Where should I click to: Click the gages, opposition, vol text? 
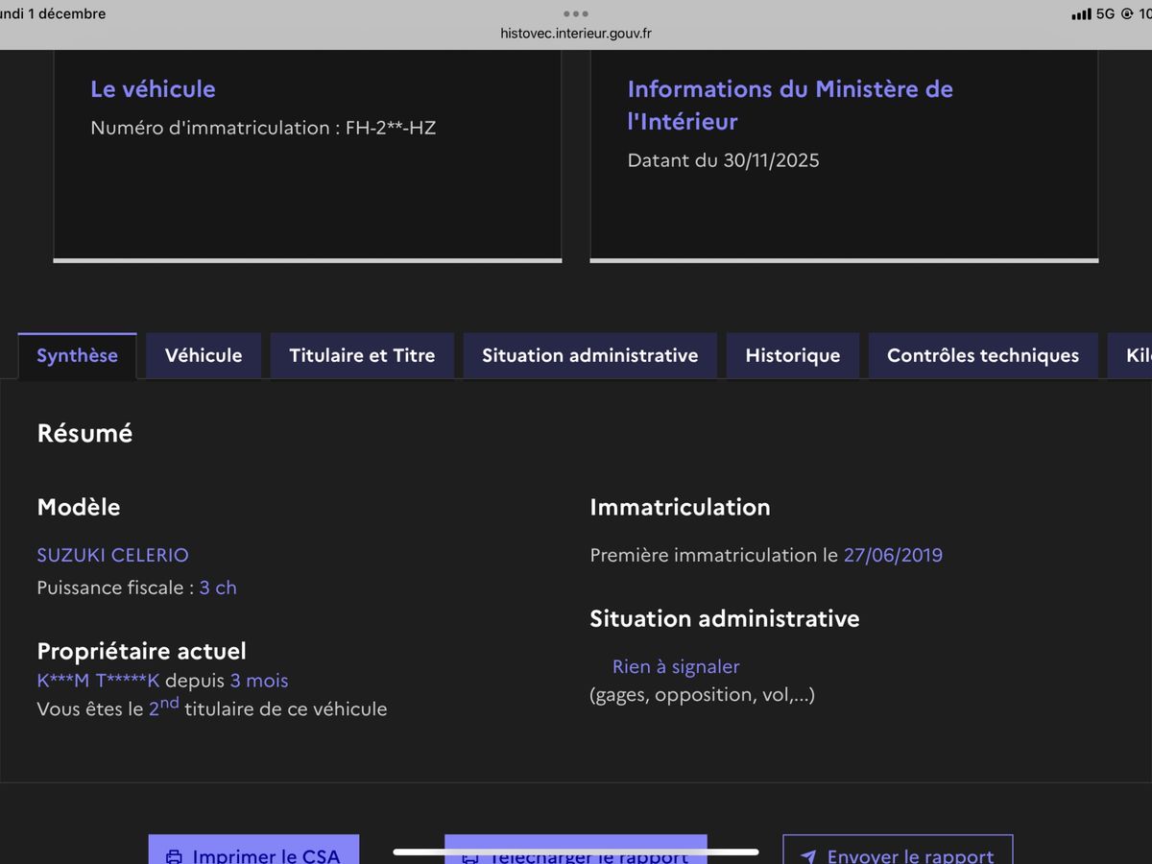point(702,695)
